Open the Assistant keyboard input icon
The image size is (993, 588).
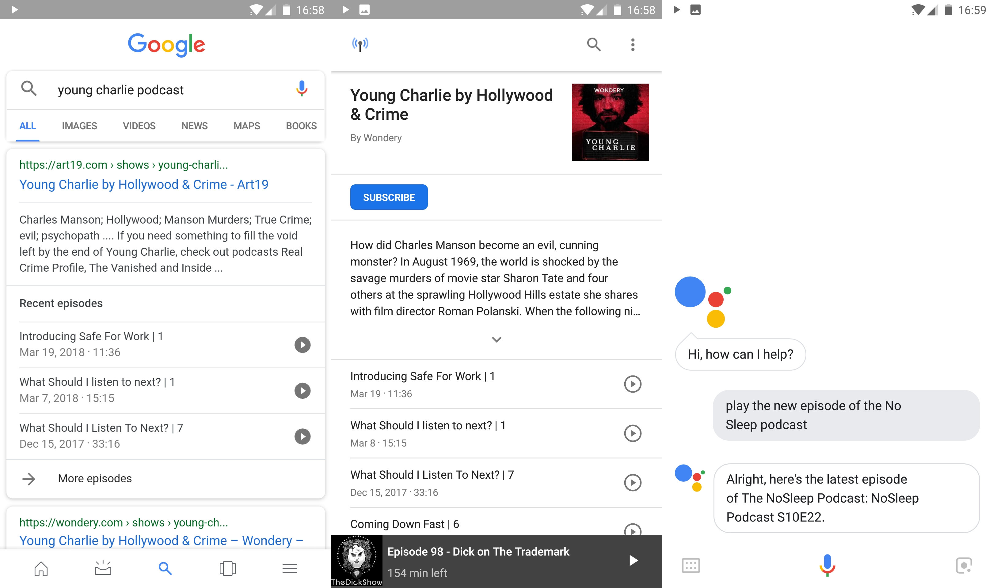click(691, 565)
